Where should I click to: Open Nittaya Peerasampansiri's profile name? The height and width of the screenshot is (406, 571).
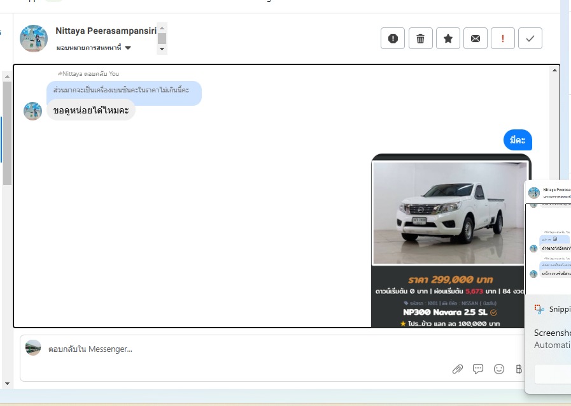(x=105, y=31)
